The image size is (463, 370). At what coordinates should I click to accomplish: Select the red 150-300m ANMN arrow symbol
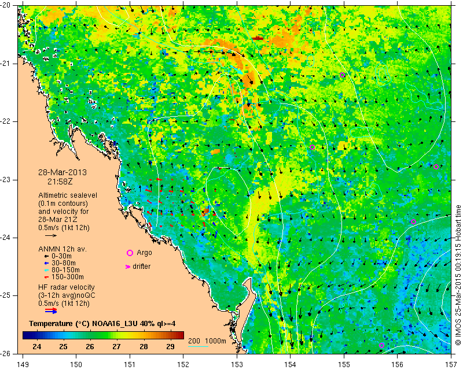(x=46, y=277)
